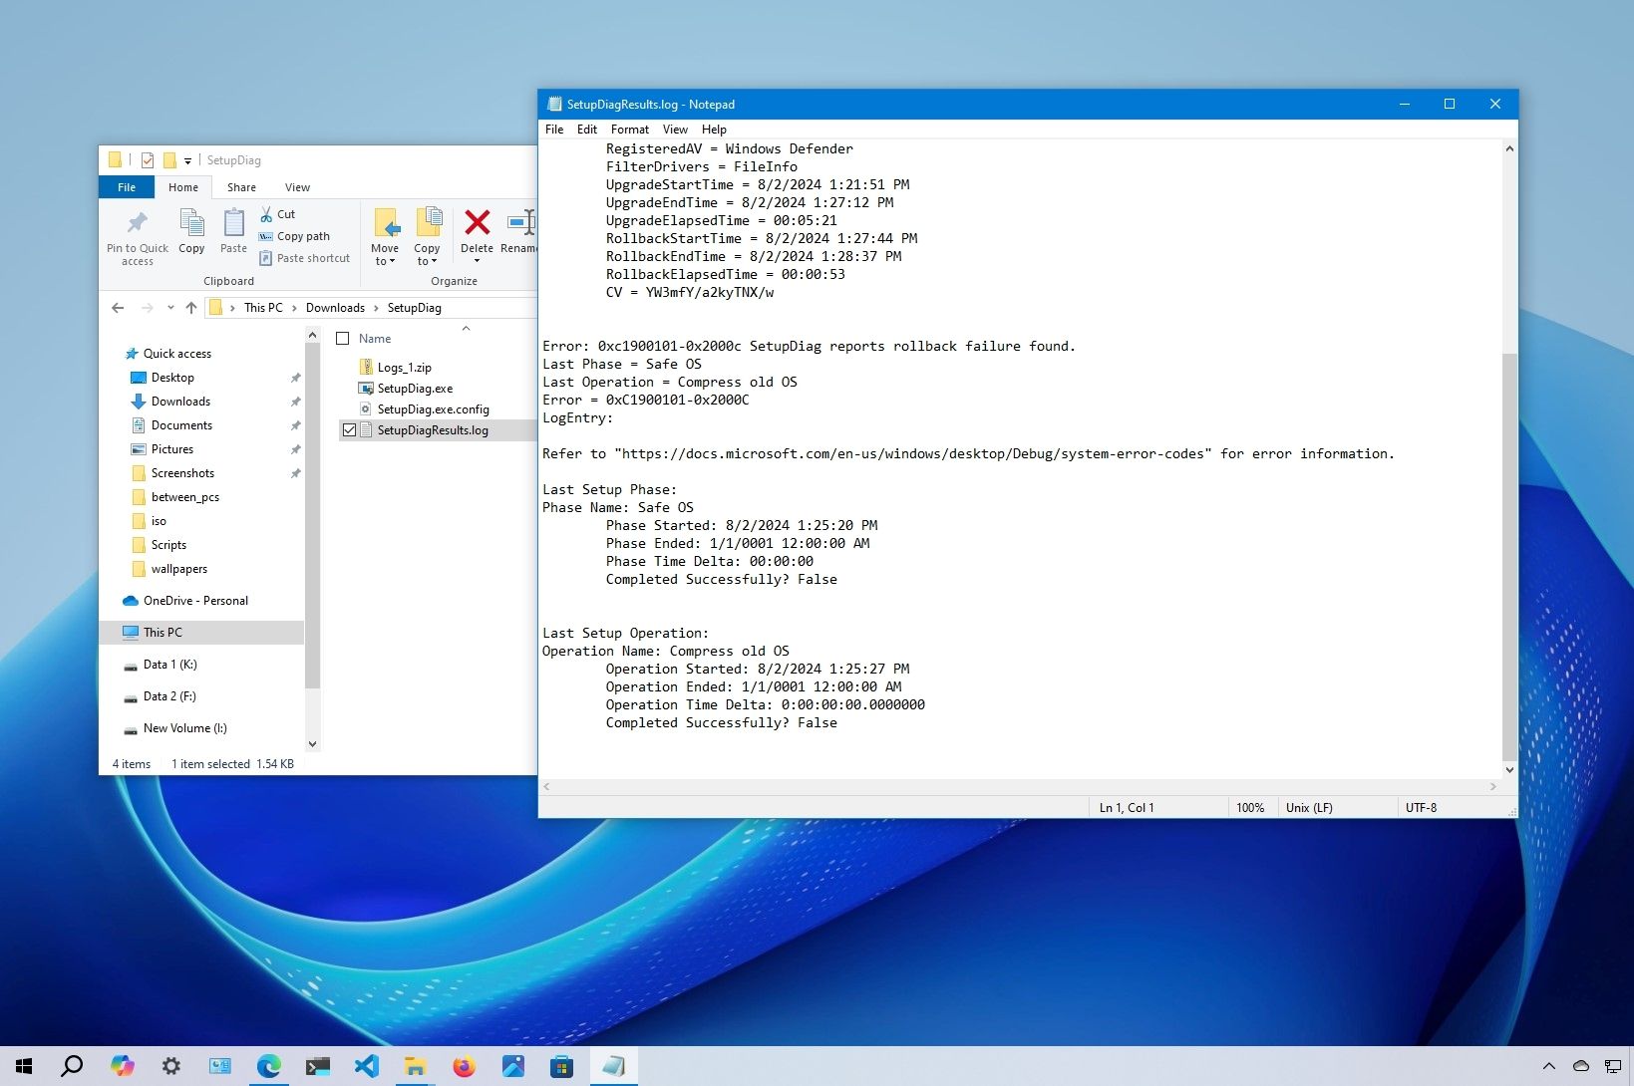Click the Cut icon on the Home ribbon
Image resolution: width=1634 pixels, height=1086 pixels.
[x=267, y=213]
